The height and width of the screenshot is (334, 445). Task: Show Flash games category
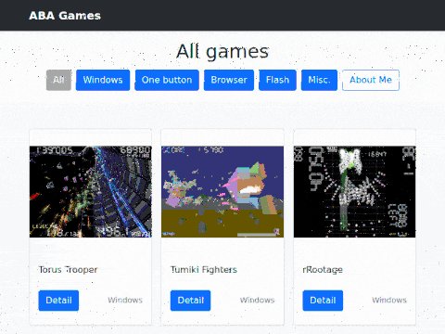[277, 80]
